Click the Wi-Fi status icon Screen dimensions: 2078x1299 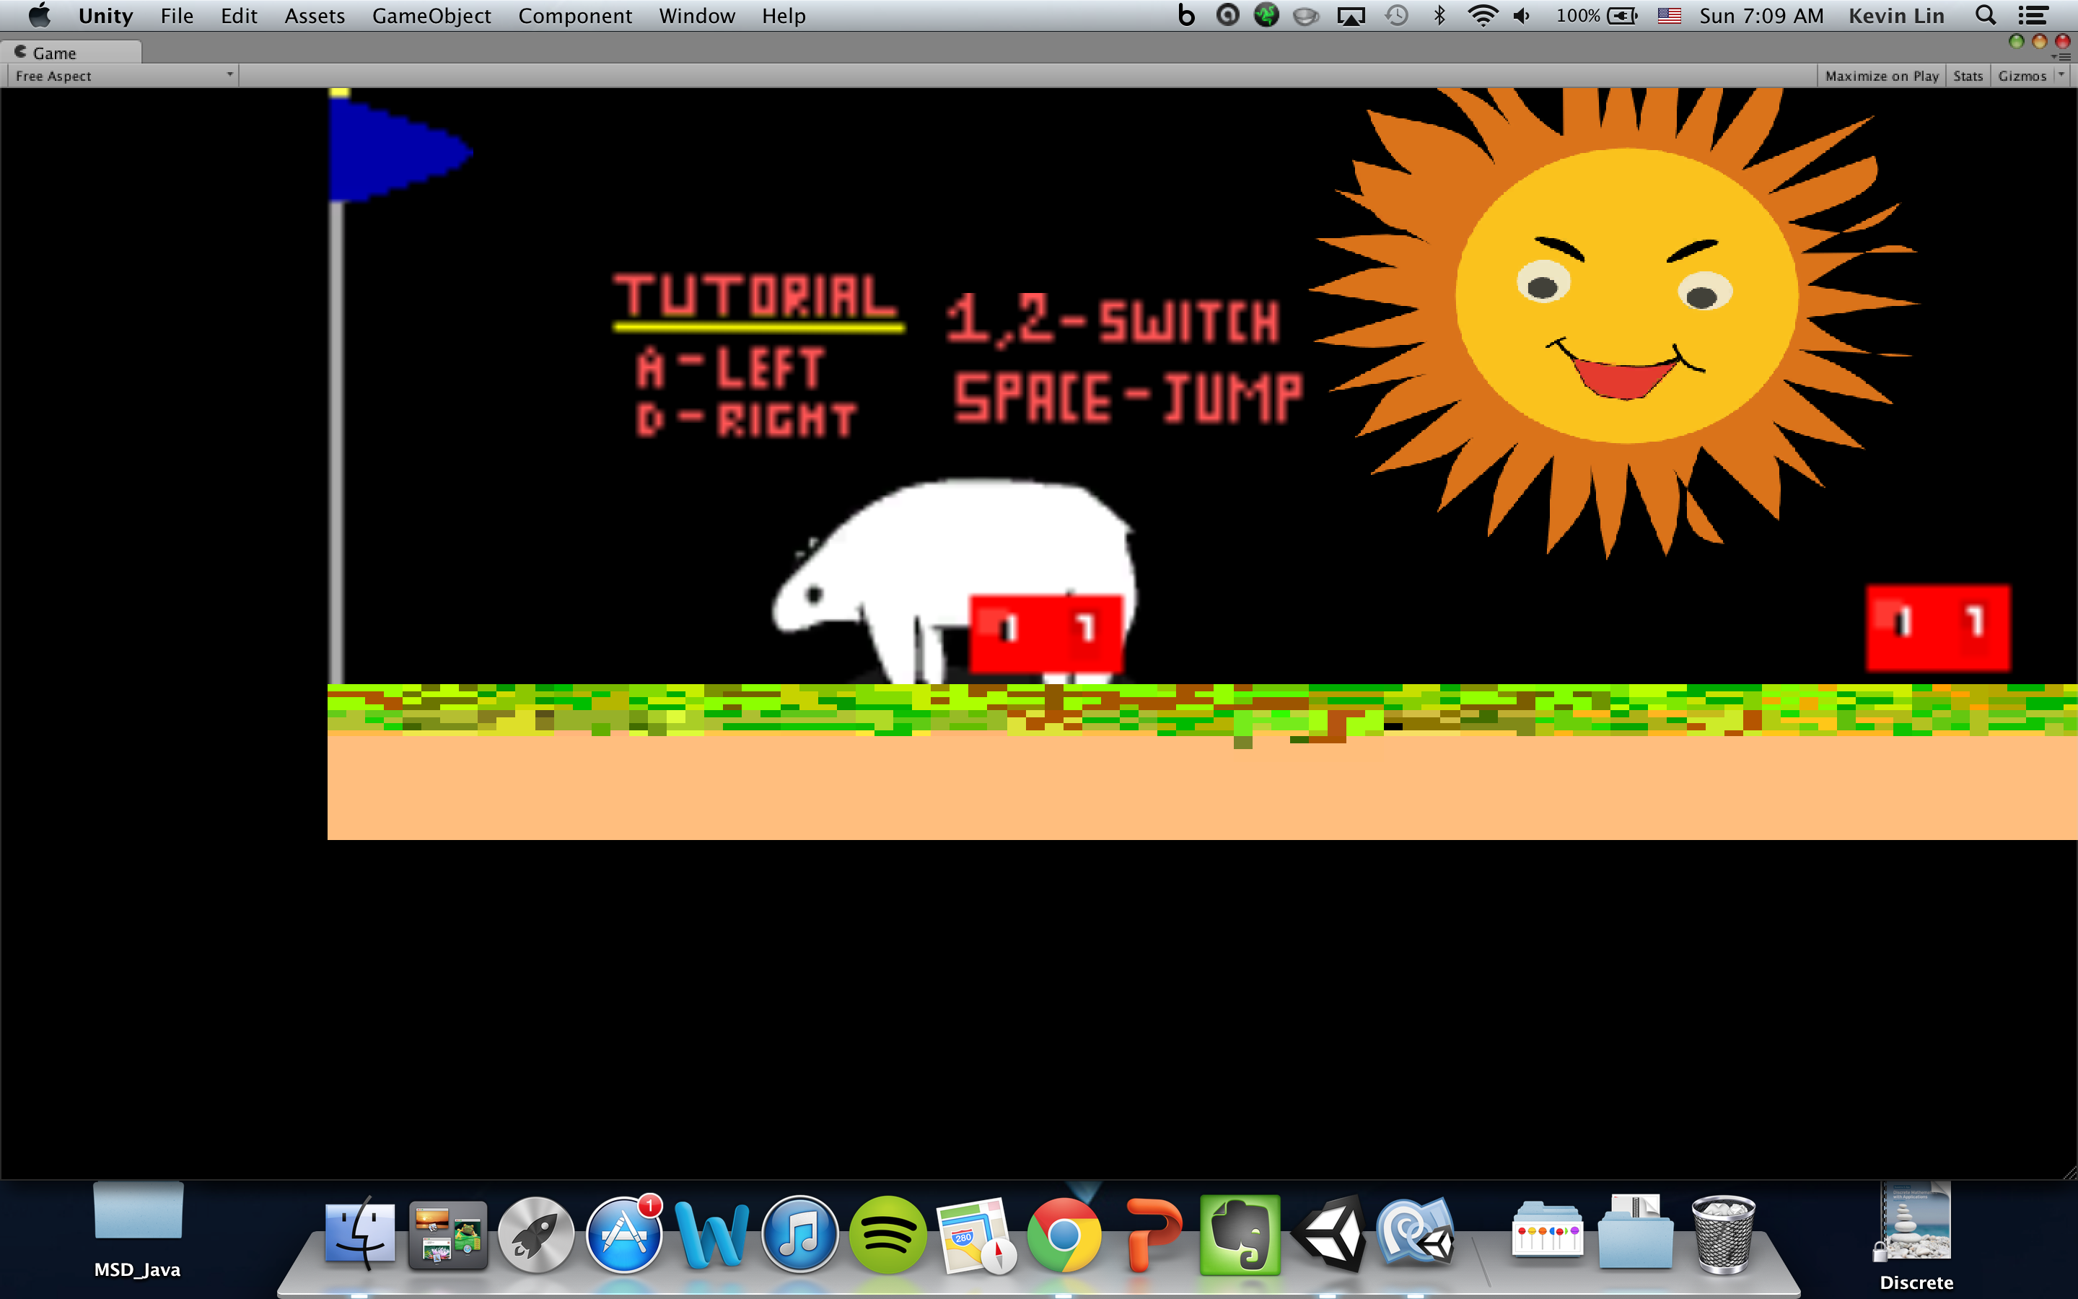tap(1482, 15)
